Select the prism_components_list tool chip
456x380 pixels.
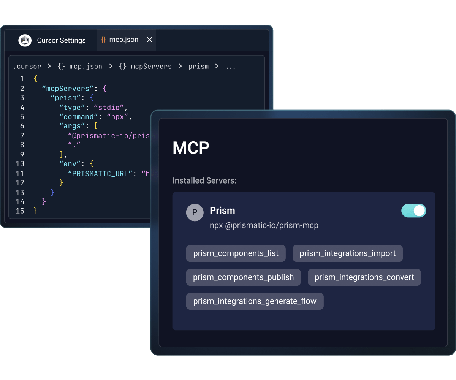click(236, 253)
